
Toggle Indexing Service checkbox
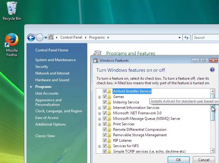coord(105,102)
